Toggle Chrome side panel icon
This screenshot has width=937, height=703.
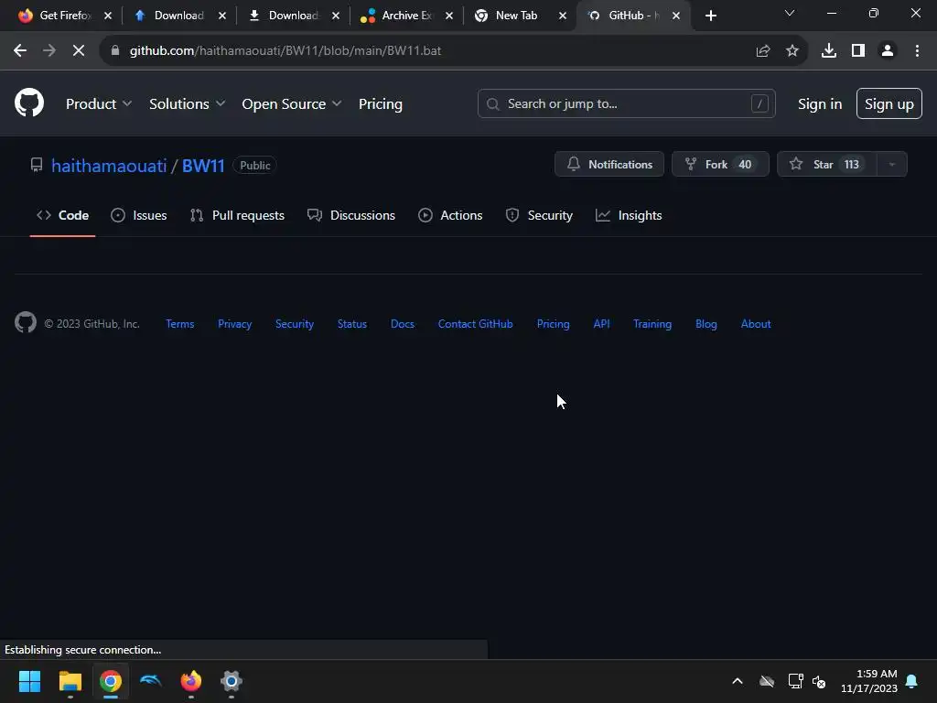point(858,51)
